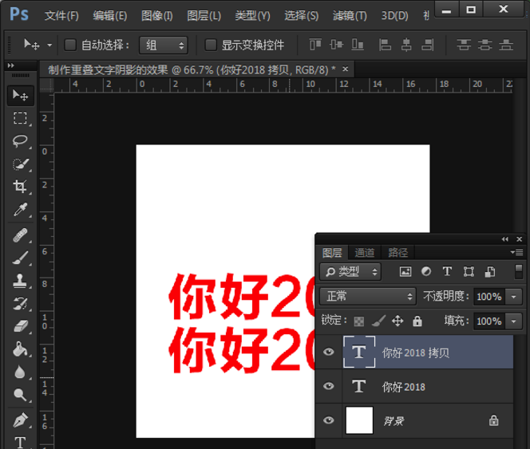Select the Lasso tool

point(20,141)
